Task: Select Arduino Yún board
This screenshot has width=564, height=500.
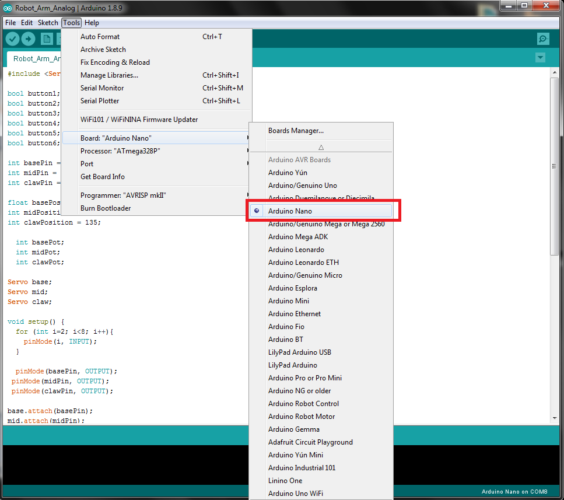Action: (x=321, y=173)
